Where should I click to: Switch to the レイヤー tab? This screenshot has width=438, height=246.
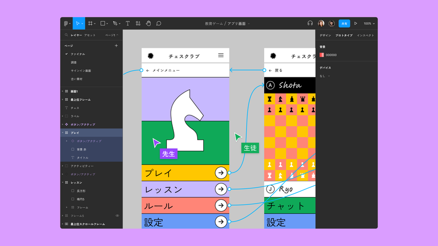click(76, 35)
